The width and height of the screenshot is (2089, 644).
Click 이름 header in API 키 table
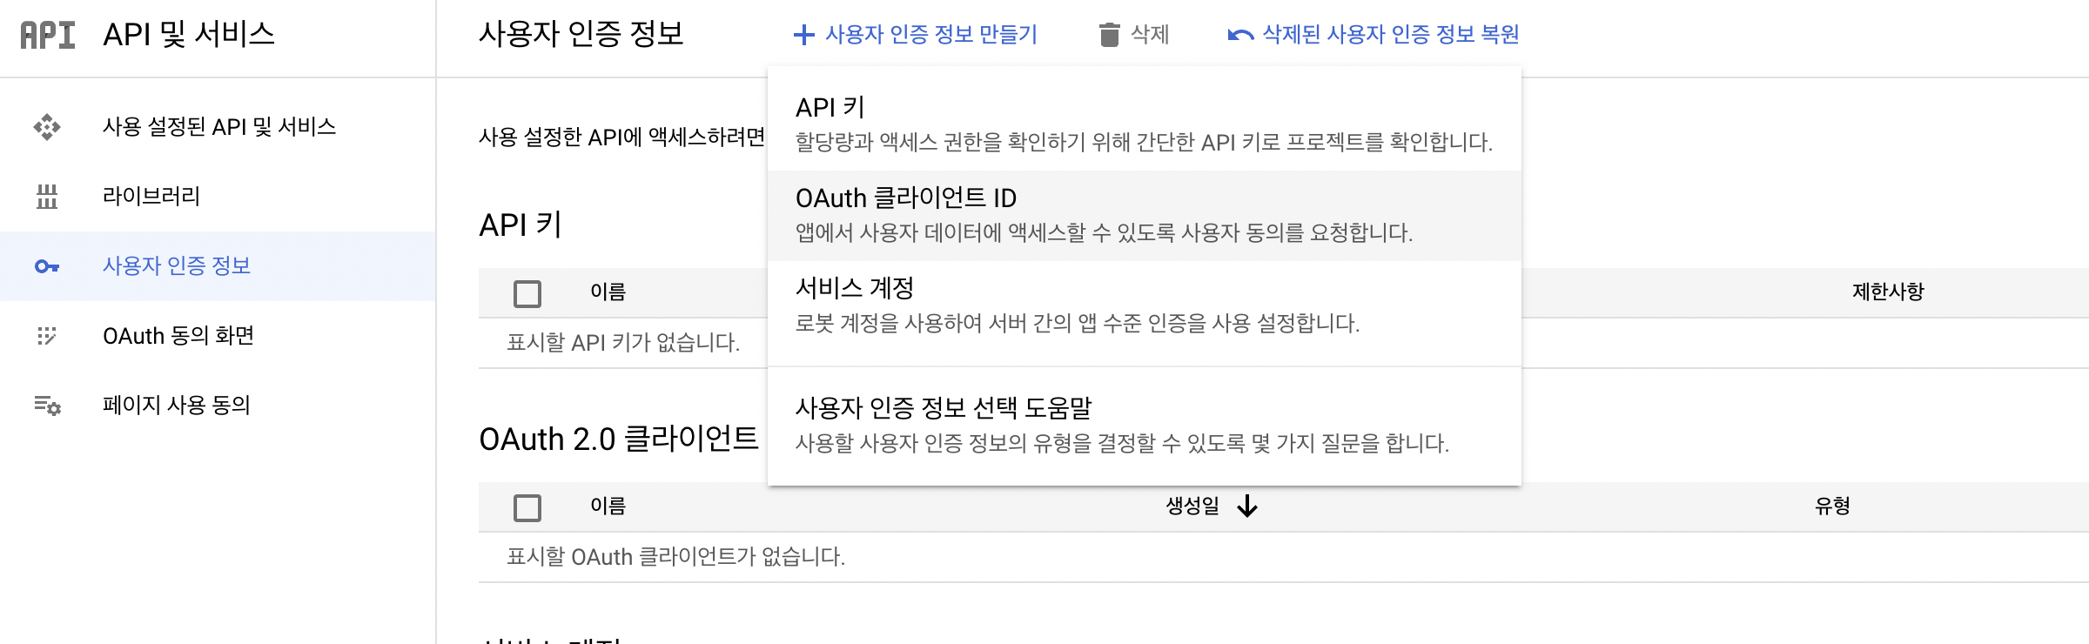pos(608,292)
